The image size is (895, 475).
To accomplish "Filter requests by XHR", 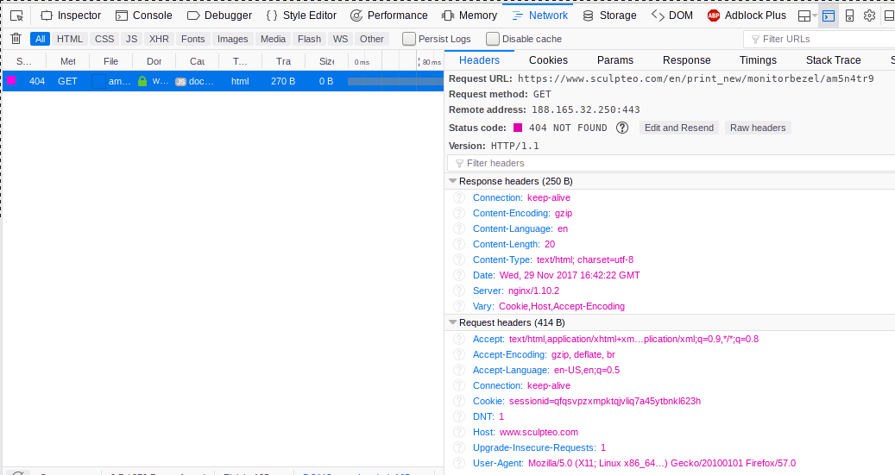I will click(159, 39).
